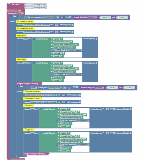Open the Wert dropdown in the outer falls condition
The width and height of the screenshot is (141, 162).
pos(27,17)
